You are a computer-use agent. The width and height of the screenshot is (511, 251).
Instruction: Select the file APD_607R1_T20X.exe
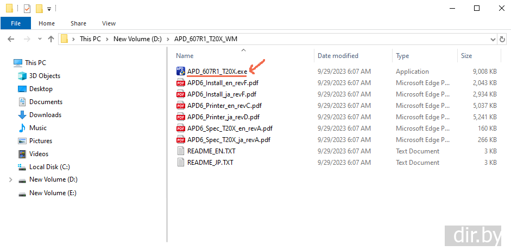217,71
